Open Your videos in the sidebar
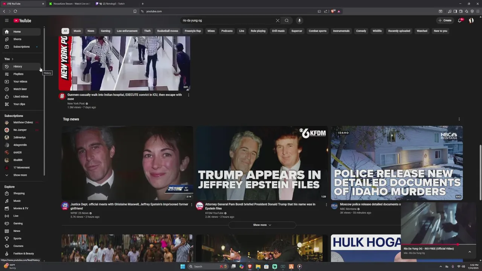The image size is (482, 271). [21, 82]
